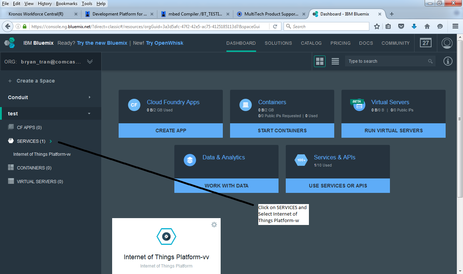Open the CATALOG navigation tab
Screen dimensions: 463x274
click(x=311, y=43)
